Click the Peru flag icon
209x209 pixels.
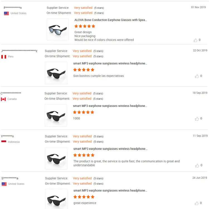pyautogui.click(x=4, y=57)
